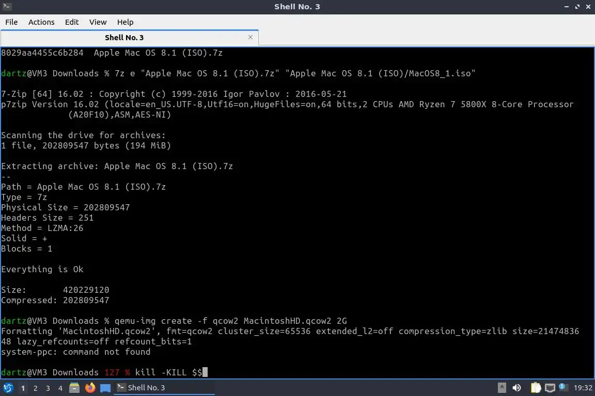Minimize the Shell No. 3 window
This screenshot has height=396, width=595.
pos(566,6)
